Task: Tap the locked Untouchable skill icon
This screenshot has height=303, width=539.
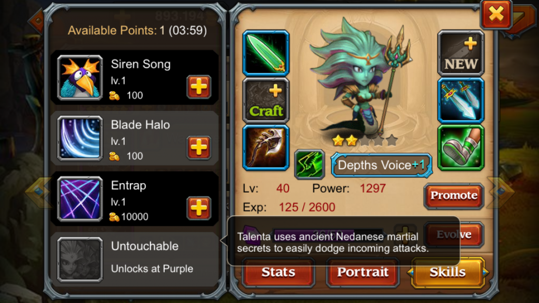Action: (x=80, y=260)
